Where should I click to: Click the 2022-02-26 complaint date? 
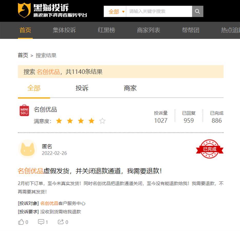pos(54,153)
